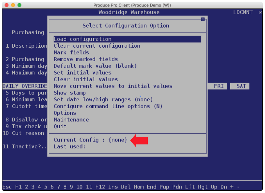Click Pdn in the bottom key bar
265x193 pixels.
177,187
